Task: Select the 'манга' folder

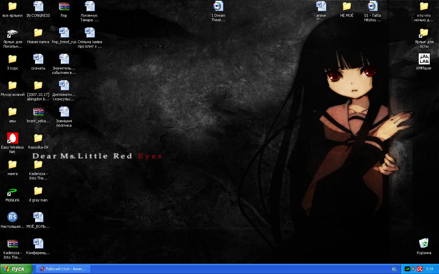Action: [x=12, y=164]
